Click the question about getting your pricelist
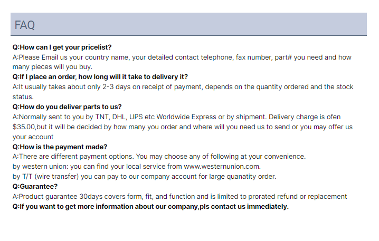The height and width of the screenshot is (241, 379). tap(62, 47)
